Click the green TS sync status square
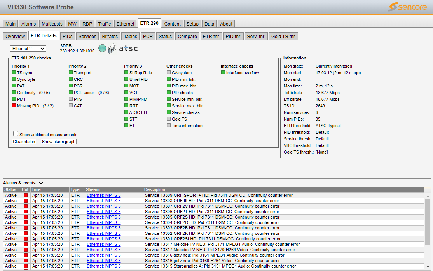 pos(14,73)
